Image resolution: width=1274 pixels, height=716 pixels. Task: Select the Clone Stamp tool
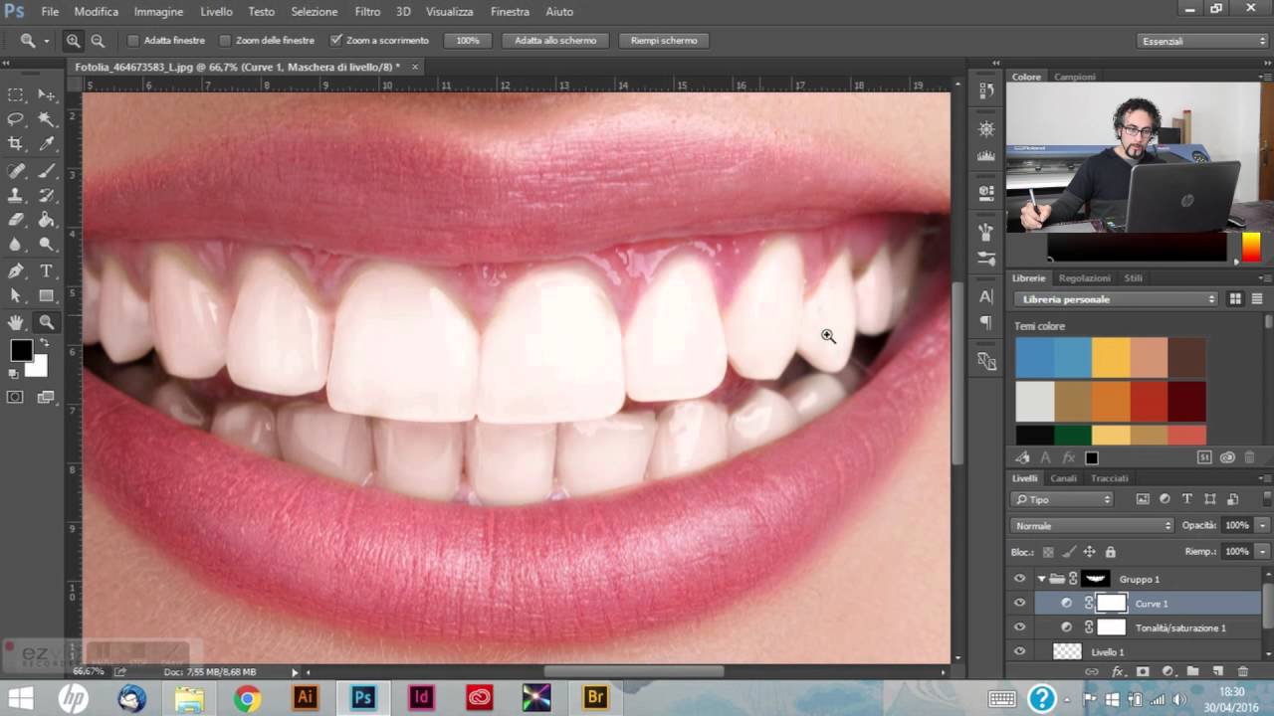tap(16, 195)
